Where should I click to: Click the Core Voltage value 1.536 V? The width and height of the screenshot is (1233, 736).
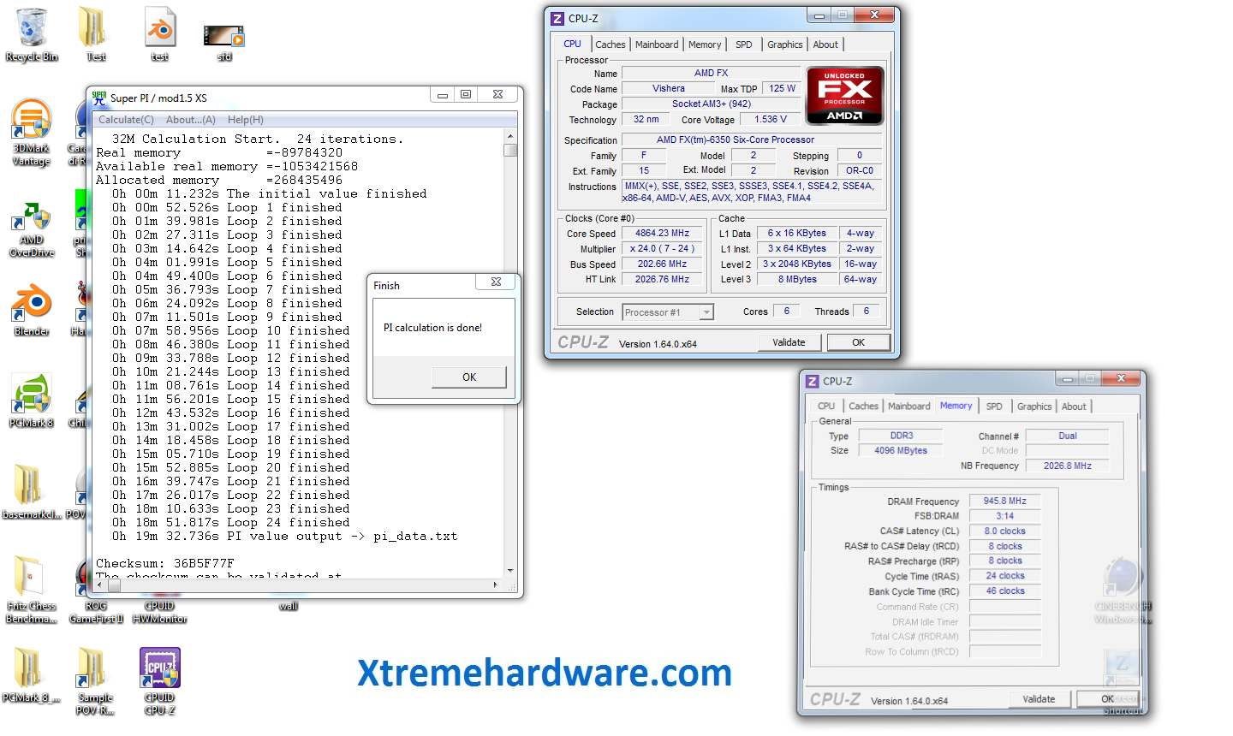(x=770, y=119)
